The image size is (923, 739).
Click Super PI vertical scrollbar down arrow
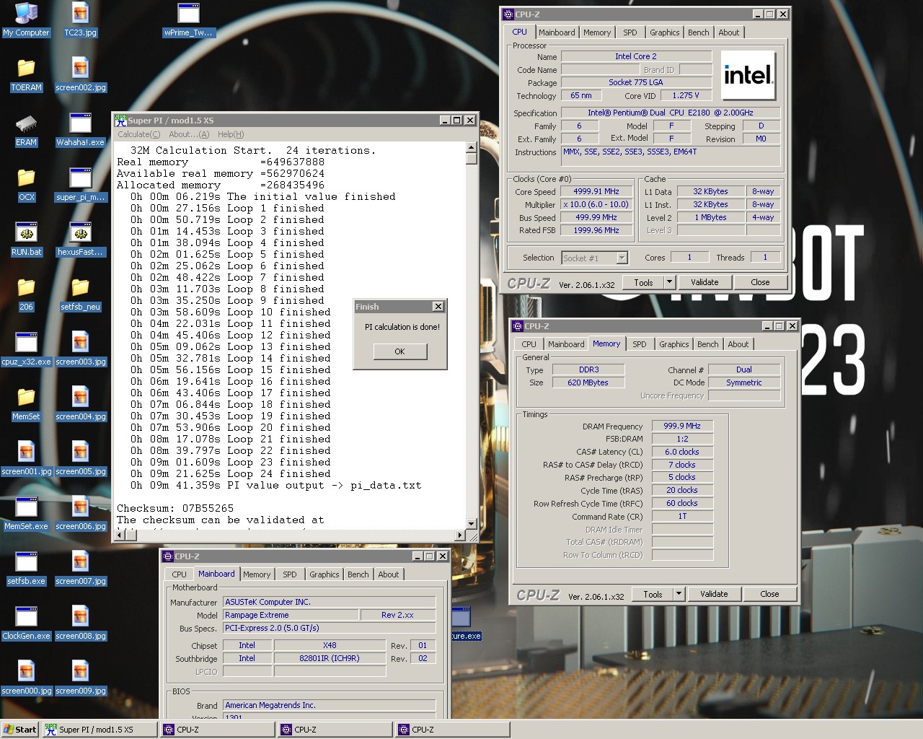(472, 524)
